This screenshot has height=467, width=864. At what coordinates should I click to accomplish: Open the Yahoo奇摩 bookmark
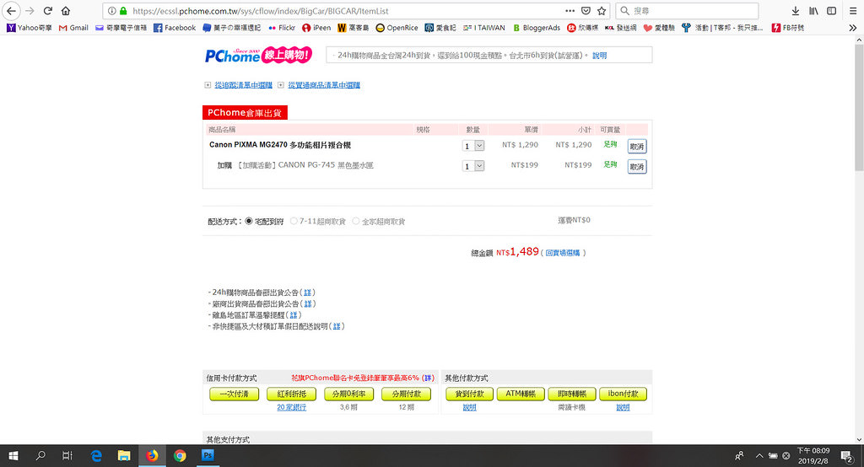click(x=30, y=28)
